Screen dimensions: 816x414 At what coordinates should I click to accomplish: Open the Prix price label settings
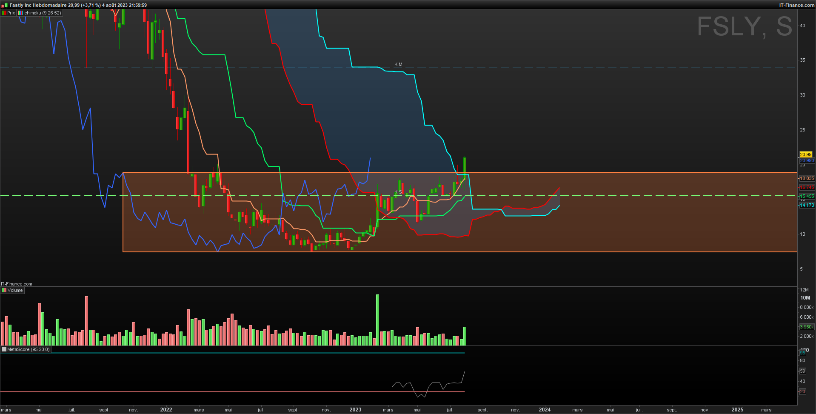tap(11, 13)
